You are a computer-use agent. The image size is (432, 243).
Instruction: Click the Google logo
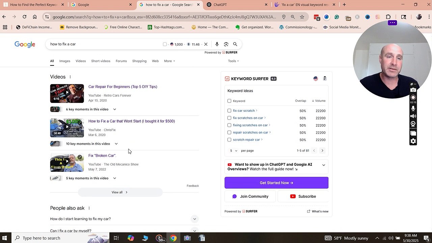[25, 45]
